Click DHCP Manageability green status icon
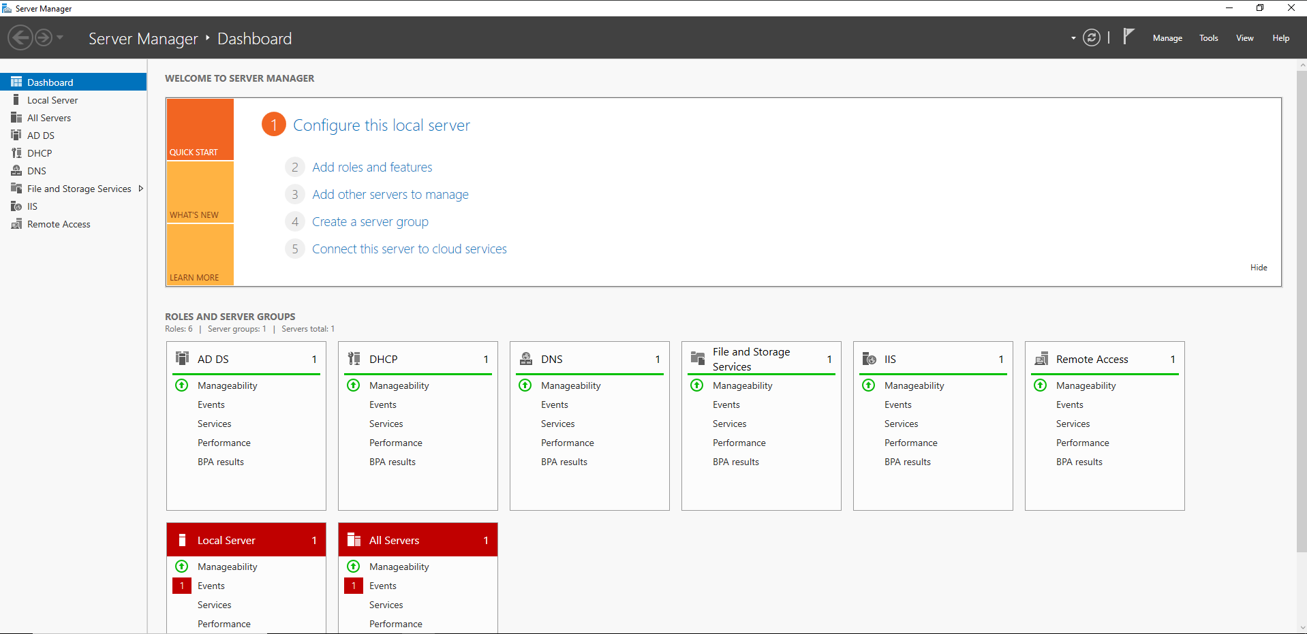 (354, 385)
